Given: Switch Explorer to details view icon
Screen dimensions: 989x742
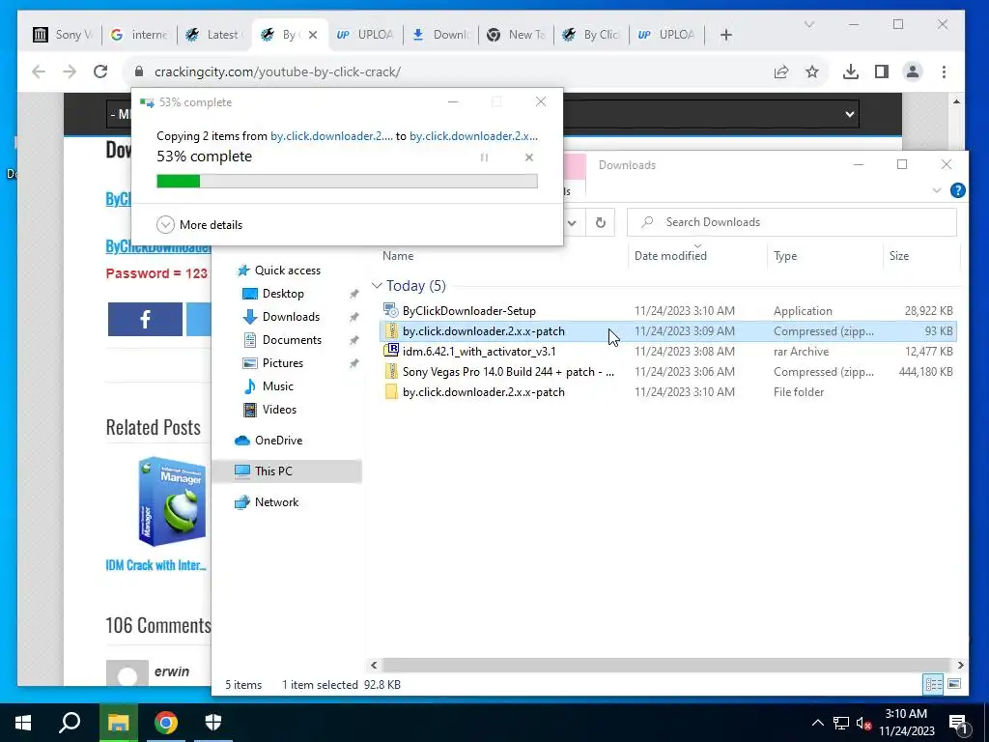Looking at the screenshot, I should [933, 684].
